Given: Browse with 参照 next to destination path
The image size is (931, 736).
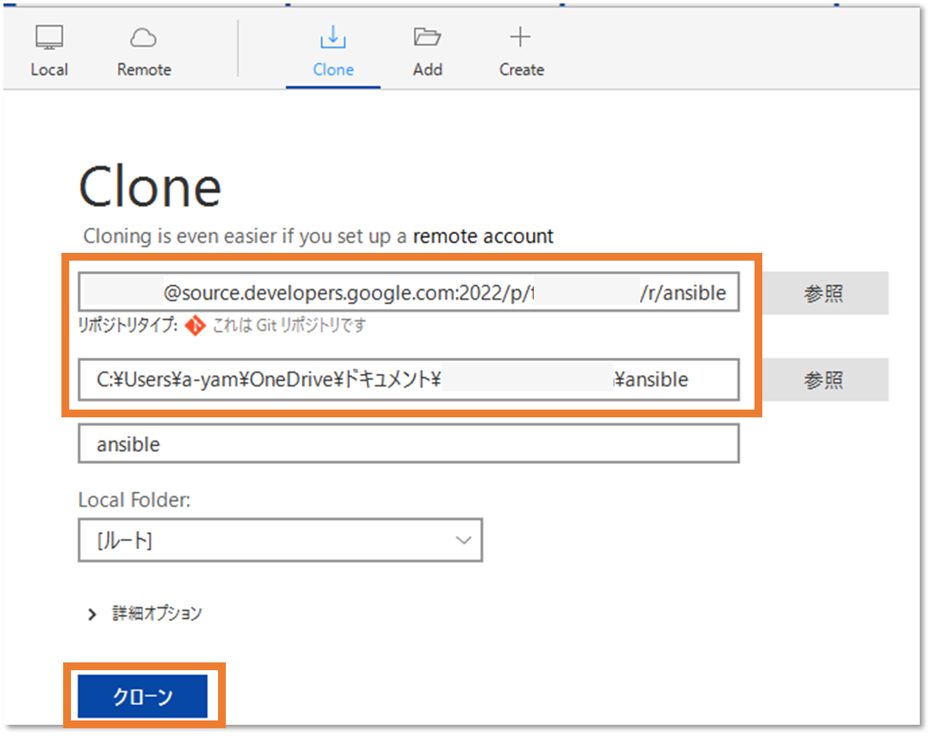Looking at the screenshot, I should click(825, 379).
